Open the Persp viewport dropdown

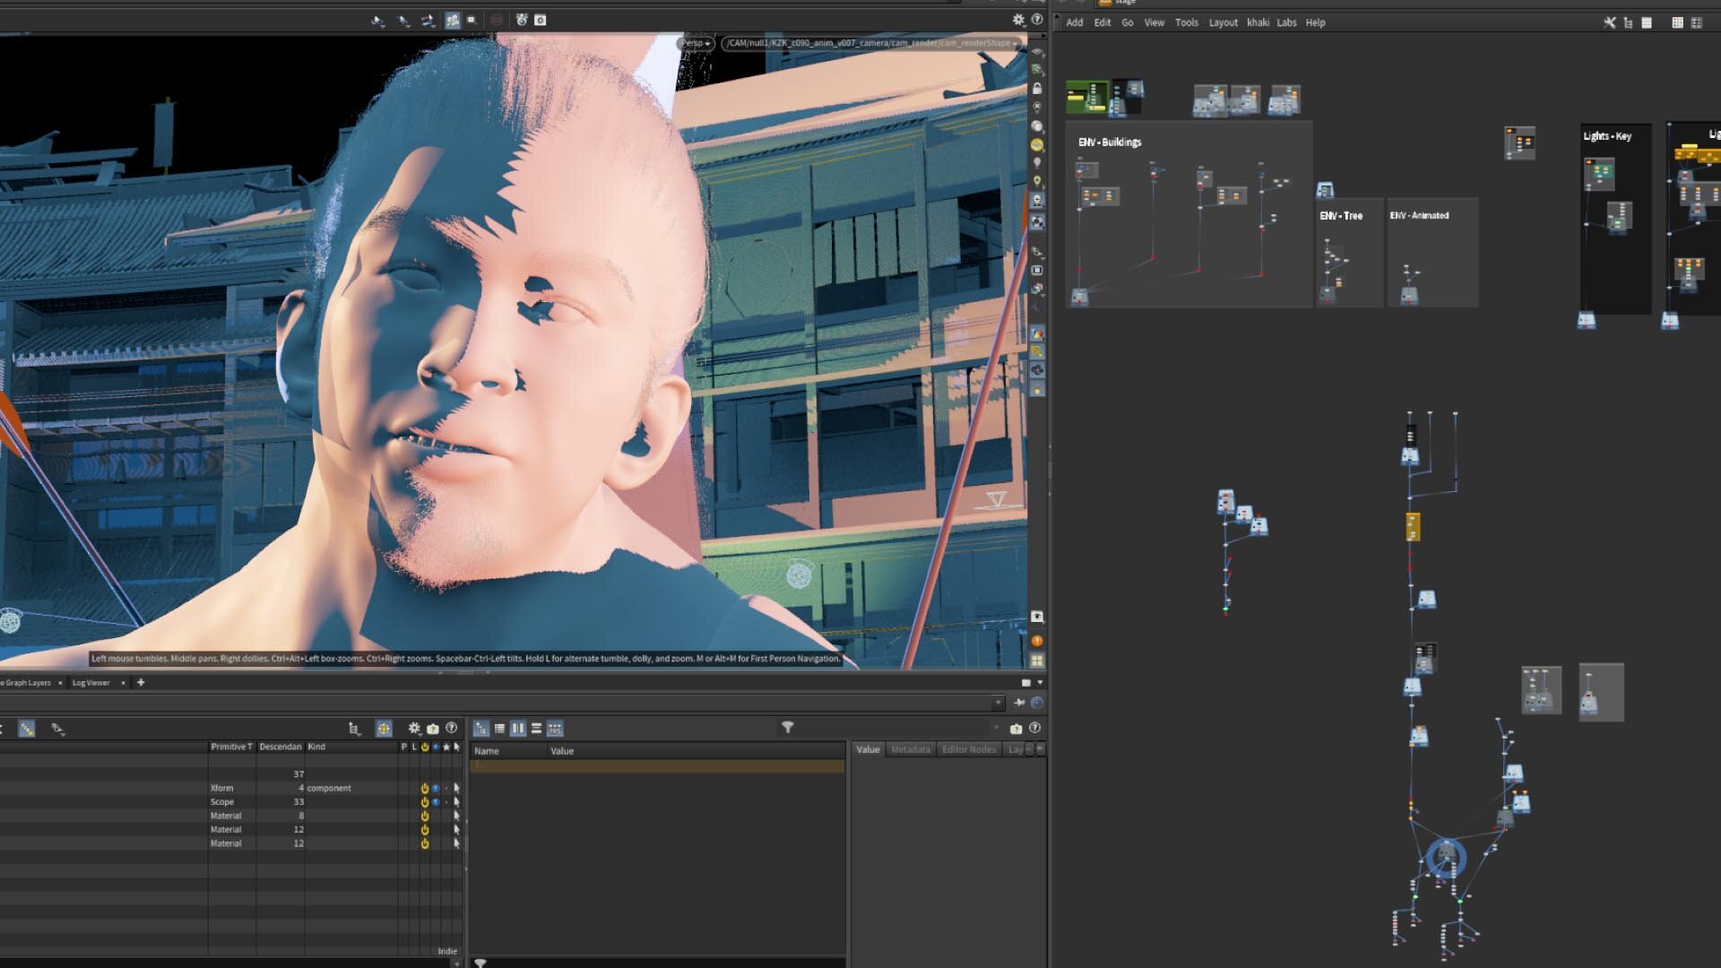[x=696, y=43]
